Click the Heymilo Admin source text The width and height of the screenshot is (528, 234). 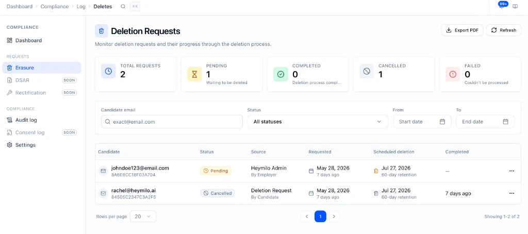269,168
